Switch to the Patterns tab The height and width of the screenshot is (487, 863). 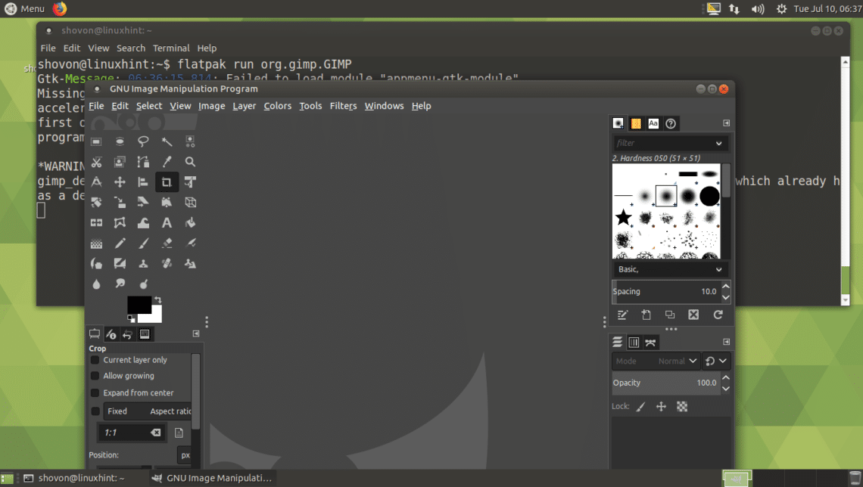click(x=636, y=124)
